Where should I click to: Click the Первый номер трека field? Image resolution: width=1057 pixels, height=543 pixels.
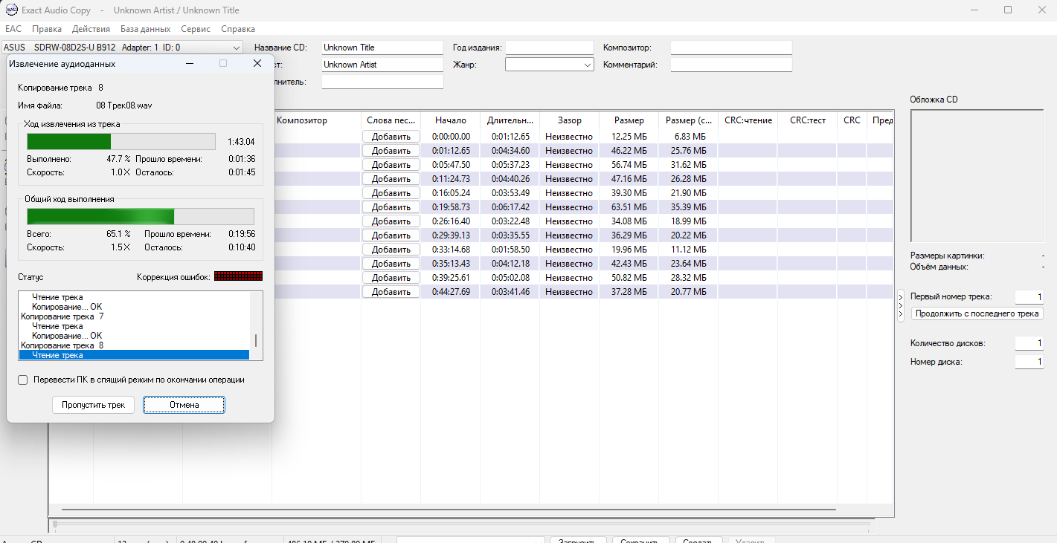point(1029,297)
